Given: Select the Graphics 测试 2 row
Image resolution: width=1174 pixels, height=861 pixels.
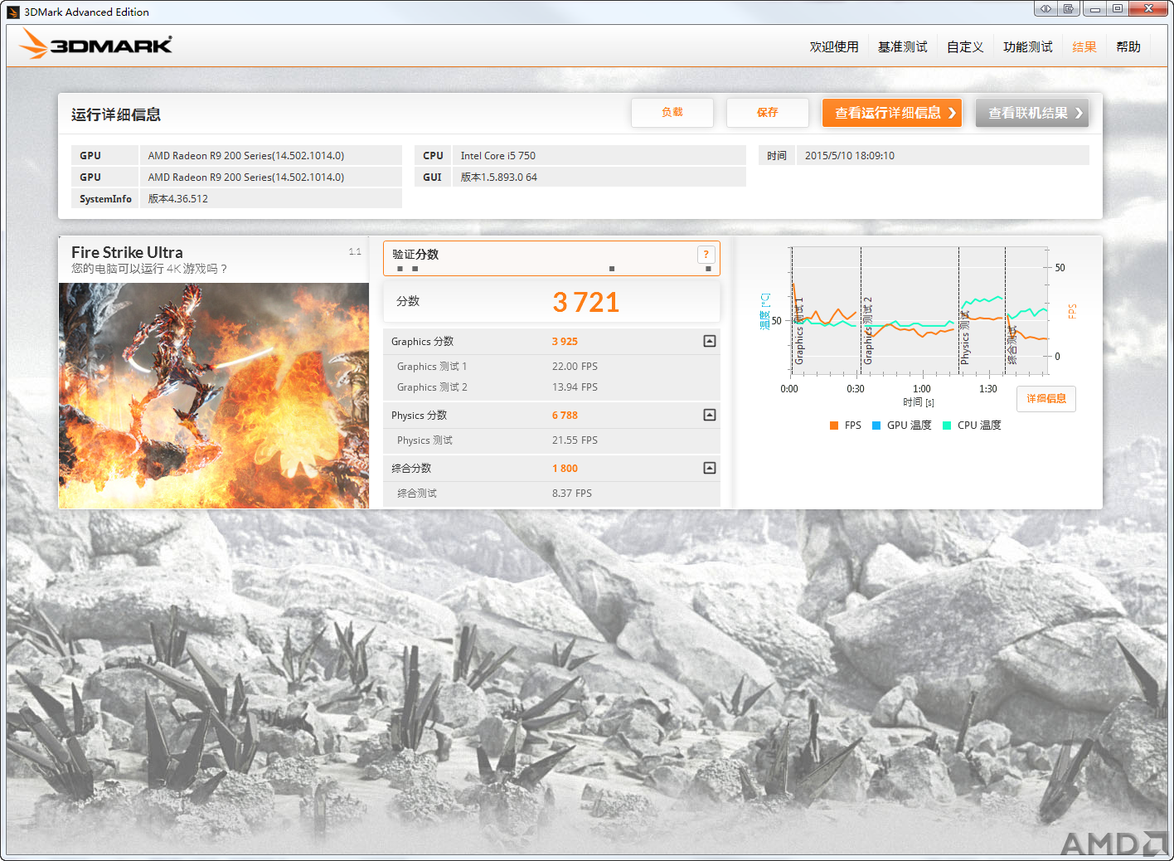Looking at the screenshot, I should click(x=551, y=387).
